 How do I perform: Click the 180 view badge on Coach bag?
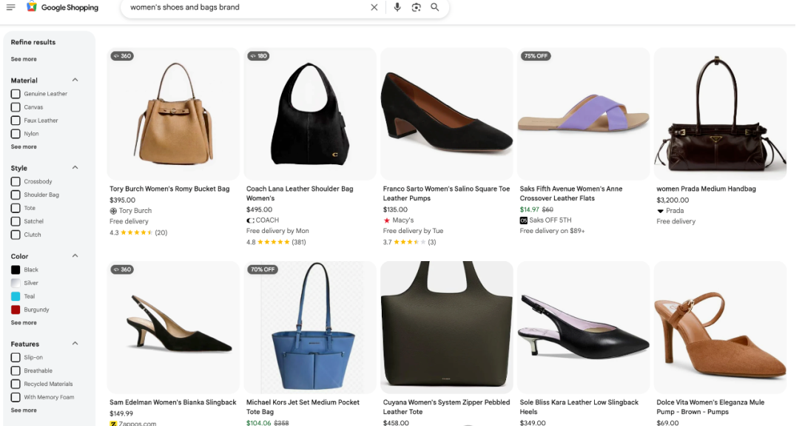258,56
